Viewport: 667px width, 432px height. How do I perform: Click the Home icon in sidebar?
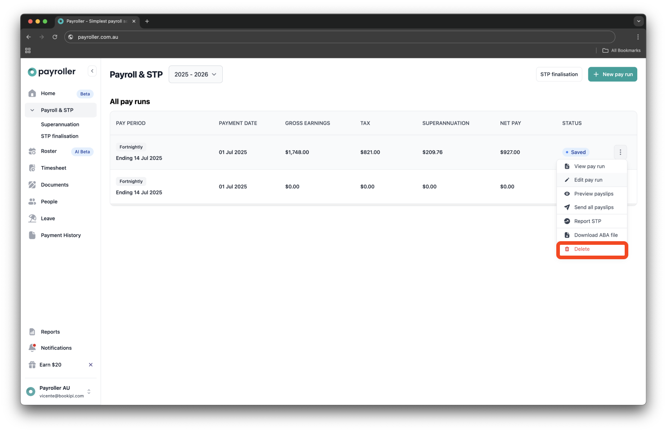(32, 94)
